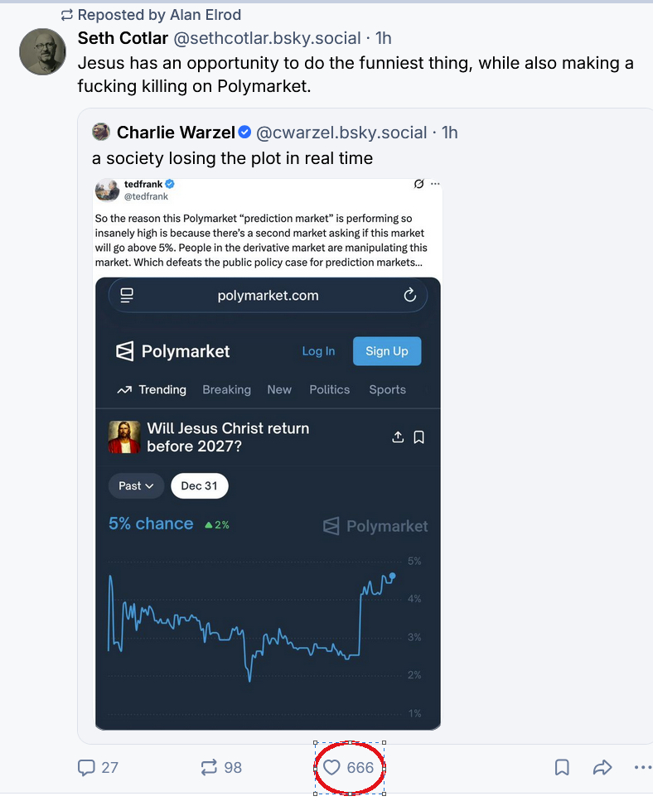
Task: Select the Dec 31 date pill
Action: pyautogui.click(x=199, y=486)
